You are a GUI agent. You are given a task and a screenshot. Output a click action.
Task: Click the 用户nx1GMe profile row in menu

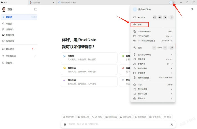tap(153, 10)
